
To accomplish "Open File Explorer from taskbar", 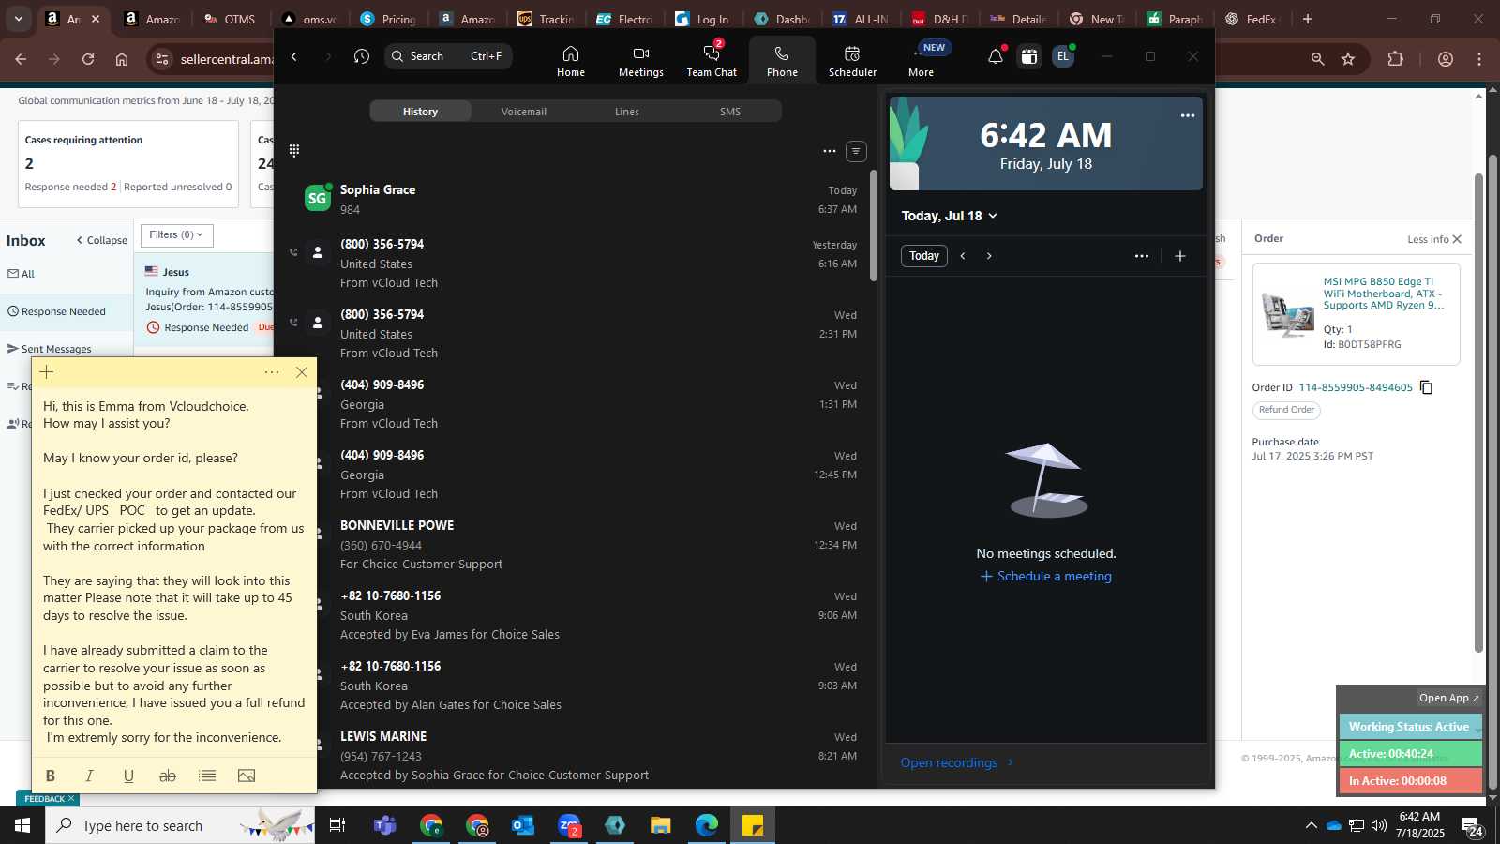I will click(x=661, y=825).
